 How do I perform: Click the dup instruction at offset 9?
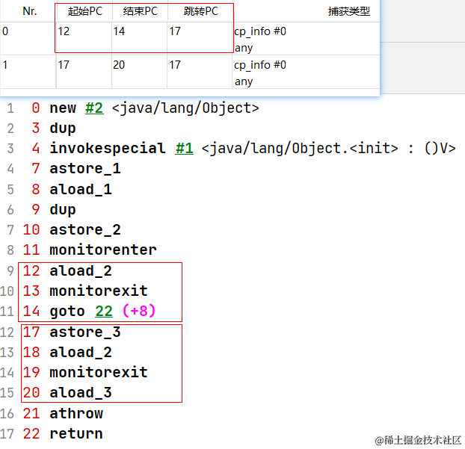63,210
